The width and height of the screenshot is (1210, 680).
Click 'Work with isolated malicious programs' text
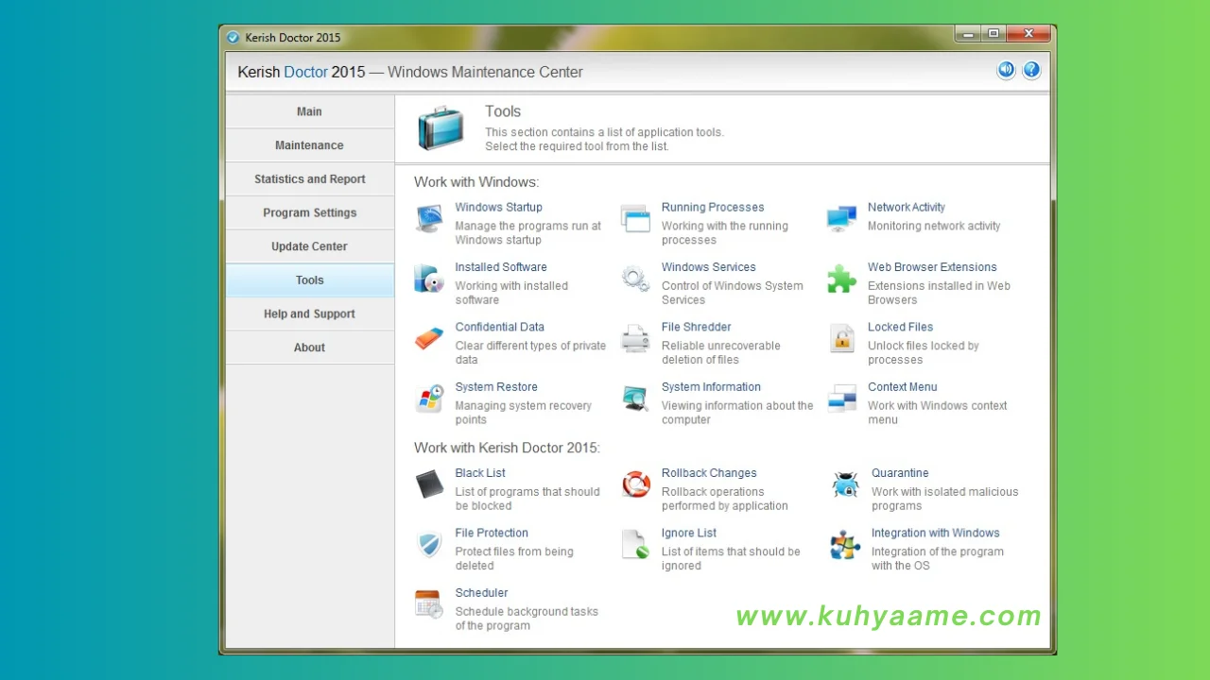coord(945,499)
